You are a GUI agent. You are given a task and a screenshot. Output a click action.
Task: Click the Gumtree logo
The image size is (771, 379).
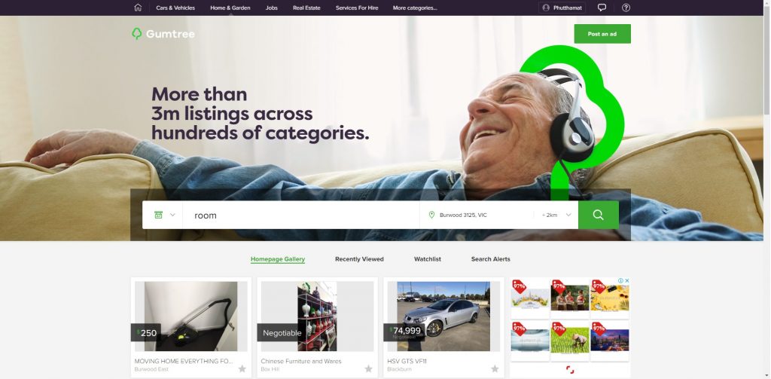click(163, 33)
